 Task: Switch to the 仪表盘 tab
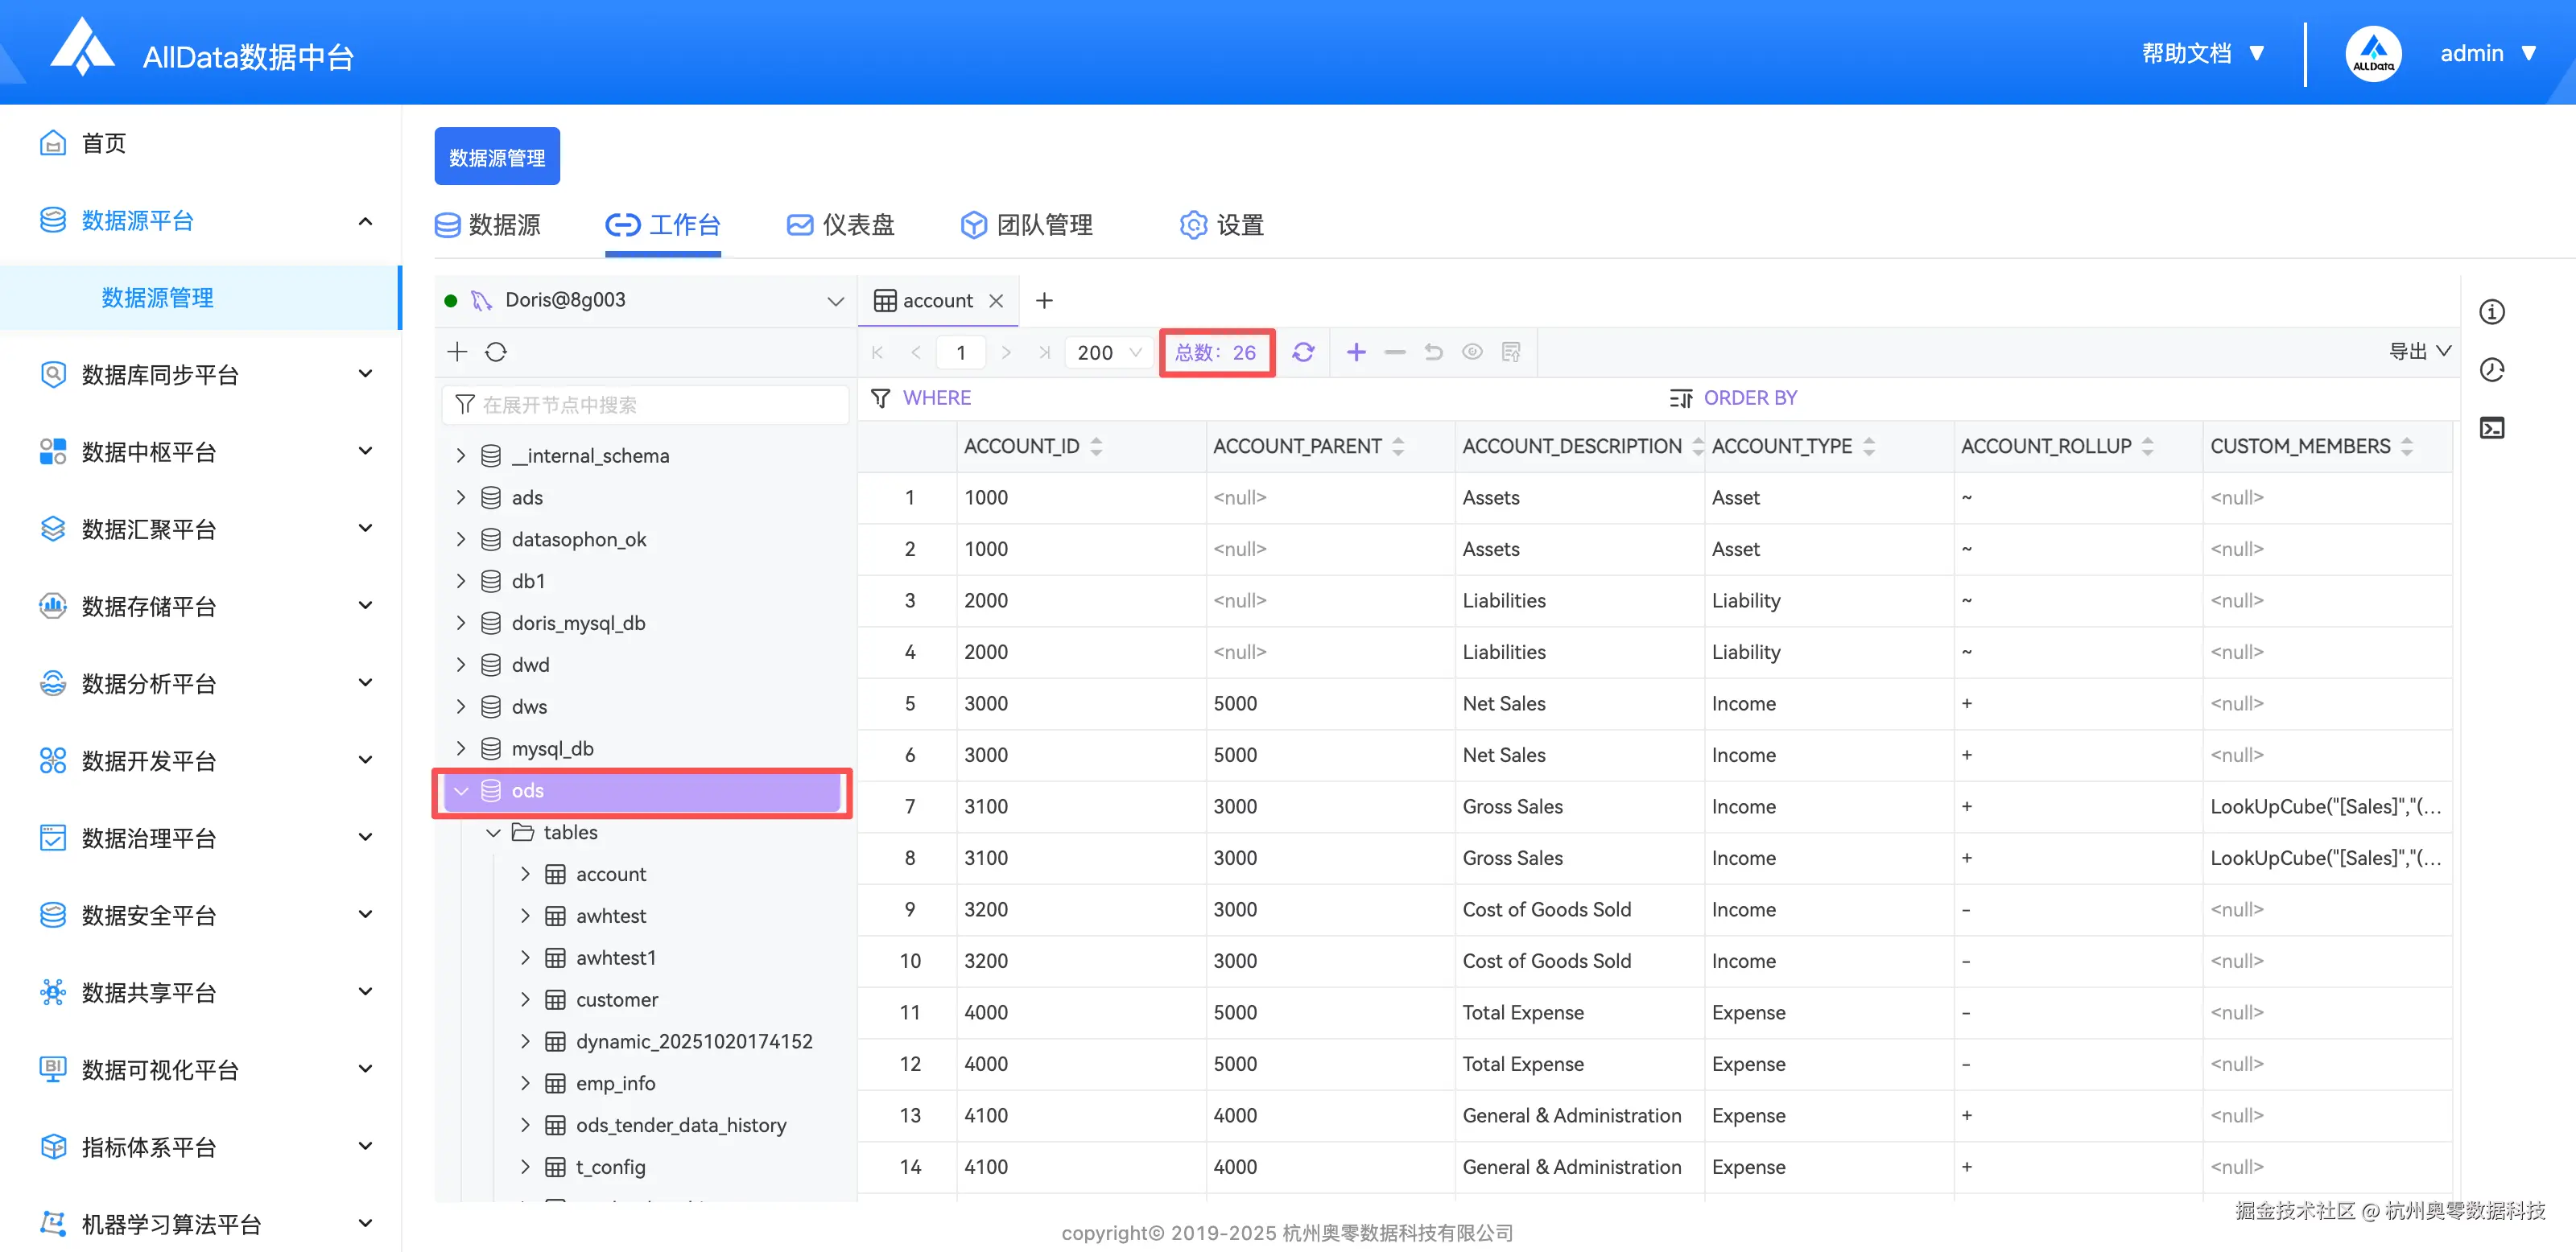pos(841,224)
